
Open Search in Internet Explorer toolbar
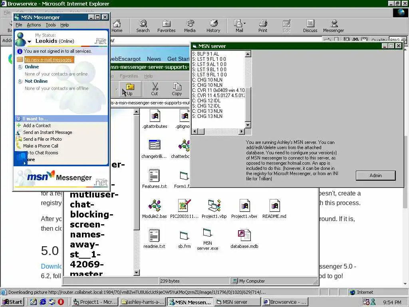coord(143,26)
